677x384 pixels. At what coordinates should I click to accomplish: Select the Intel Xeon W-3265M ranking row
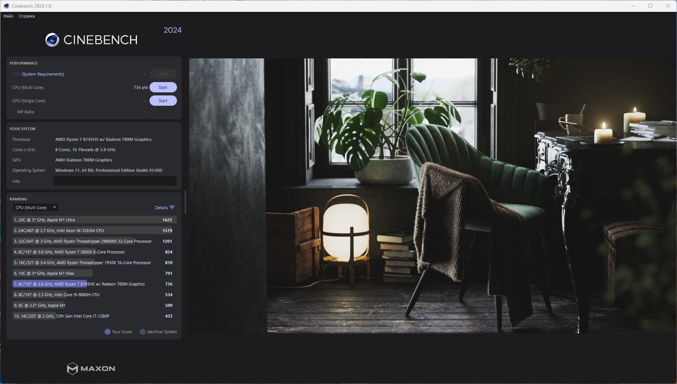coord(95,231)
